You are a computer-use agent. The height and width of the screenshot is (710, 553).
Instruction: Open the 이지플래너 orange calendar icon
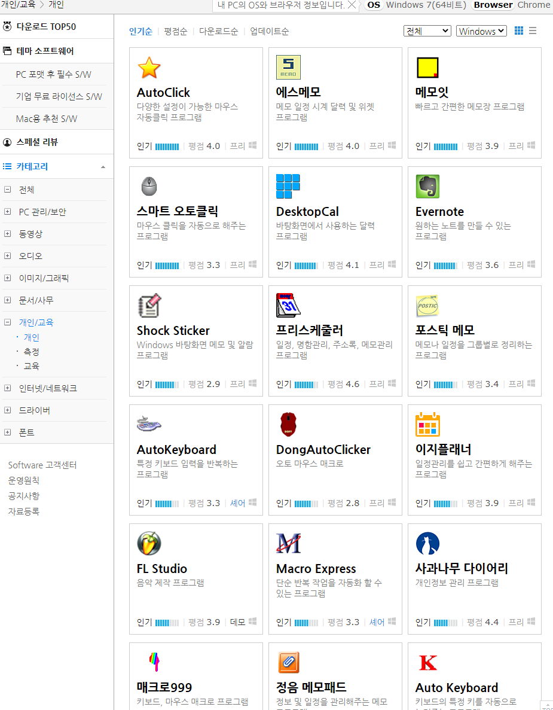[x=427, y=424]
